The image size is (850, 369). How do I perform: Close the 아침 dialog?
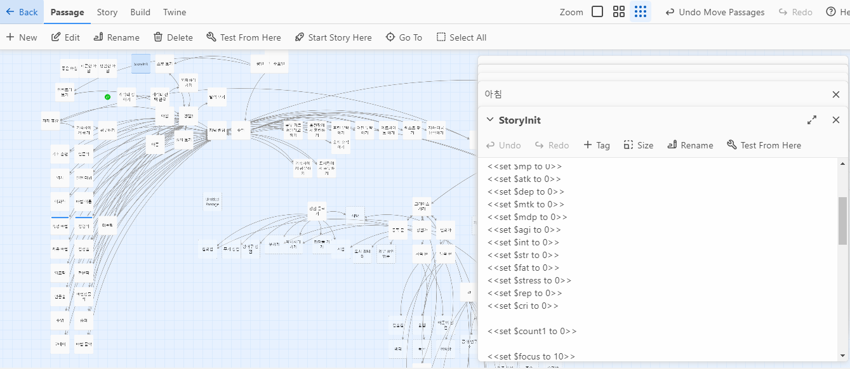(835, 94)
